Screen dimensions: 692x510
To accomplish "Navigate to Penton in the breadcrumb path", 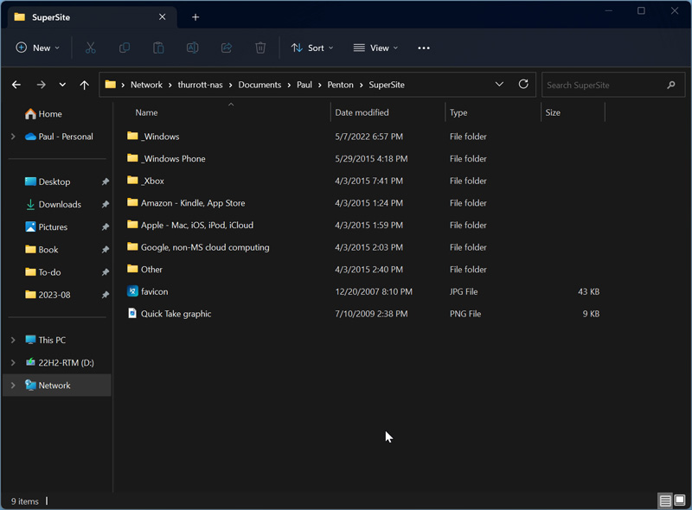I will coord(340,85).
